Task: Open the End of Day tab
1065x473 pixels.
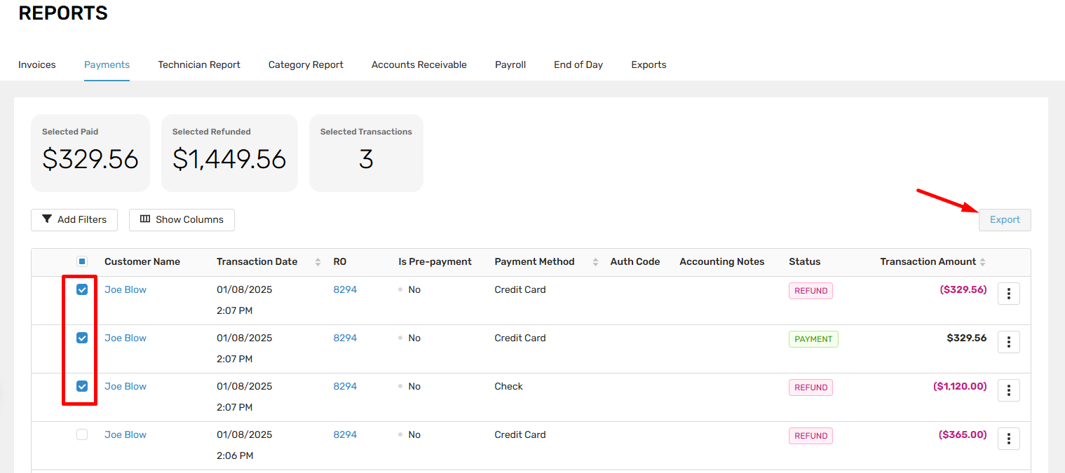Action: point(578,64)
